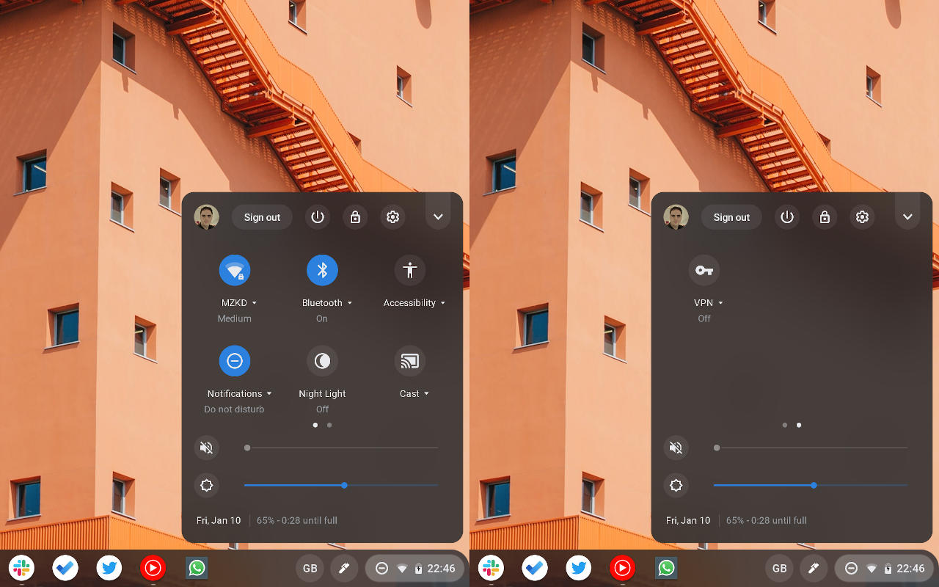Enable Night Light with its moon icon
Image resolution: width=939 pixels, height=587 pixels.
pyautogui.click(x=322, y=361)
